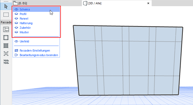Close the 3D / Alle tab
Viewport: 193px width, 105px height.
pos(148,3)
